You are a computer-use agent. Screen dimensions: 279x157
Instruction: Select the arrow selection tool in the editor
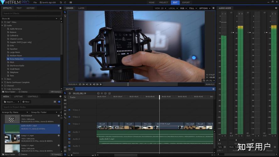pyautogui.click(x=65, y=94)
